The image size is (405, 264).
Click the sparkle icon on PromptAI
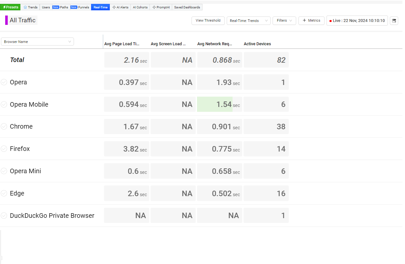pos(154,7)
